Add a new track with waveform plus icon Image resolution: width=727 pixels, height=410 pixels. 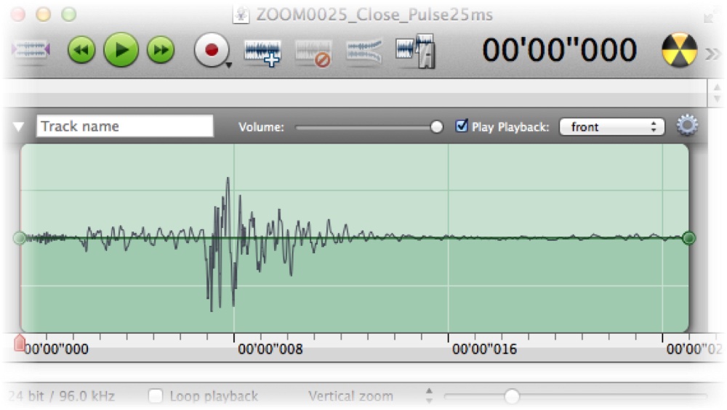[x=263, y=53]
